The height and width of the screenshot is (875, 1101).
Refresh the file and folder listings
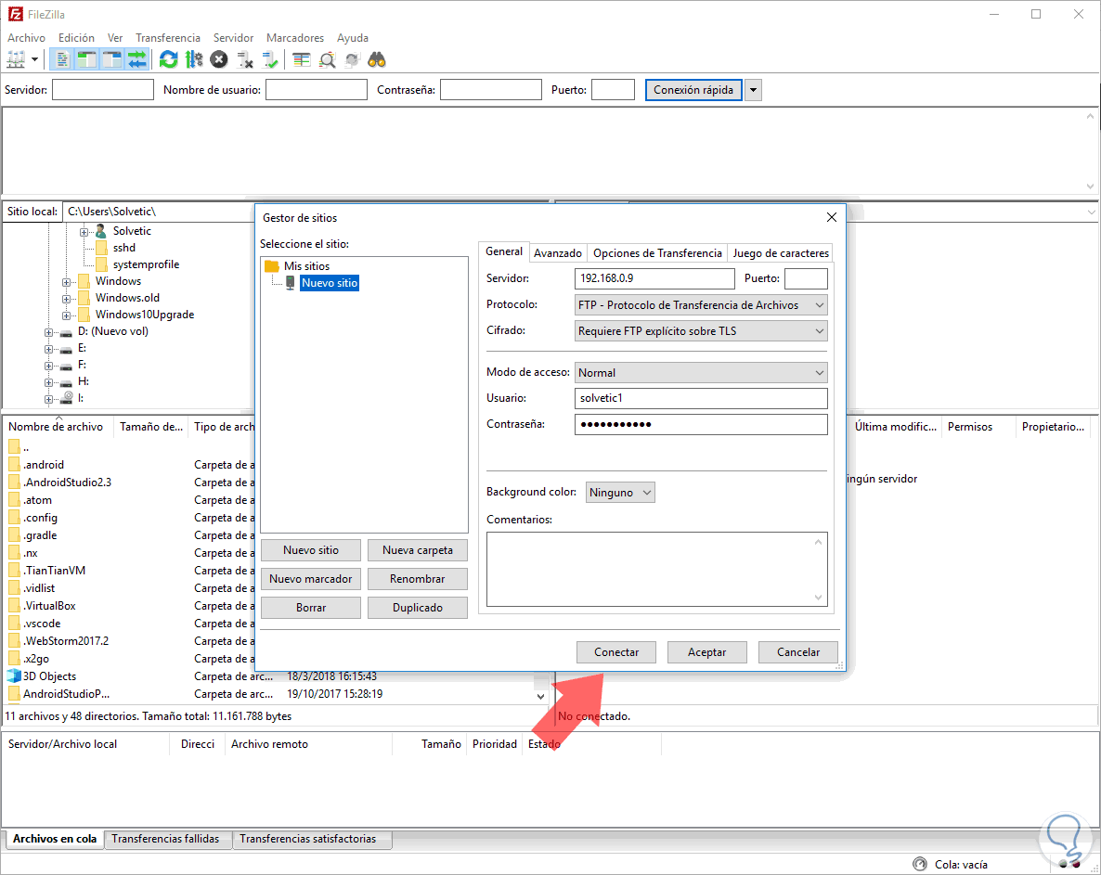(168, 58)
